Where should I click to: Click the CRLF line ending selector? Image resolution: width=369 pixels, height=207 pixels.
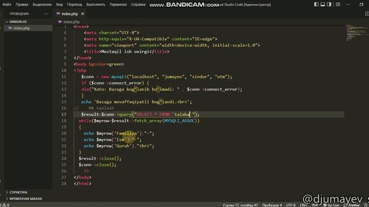click(303, 205)
